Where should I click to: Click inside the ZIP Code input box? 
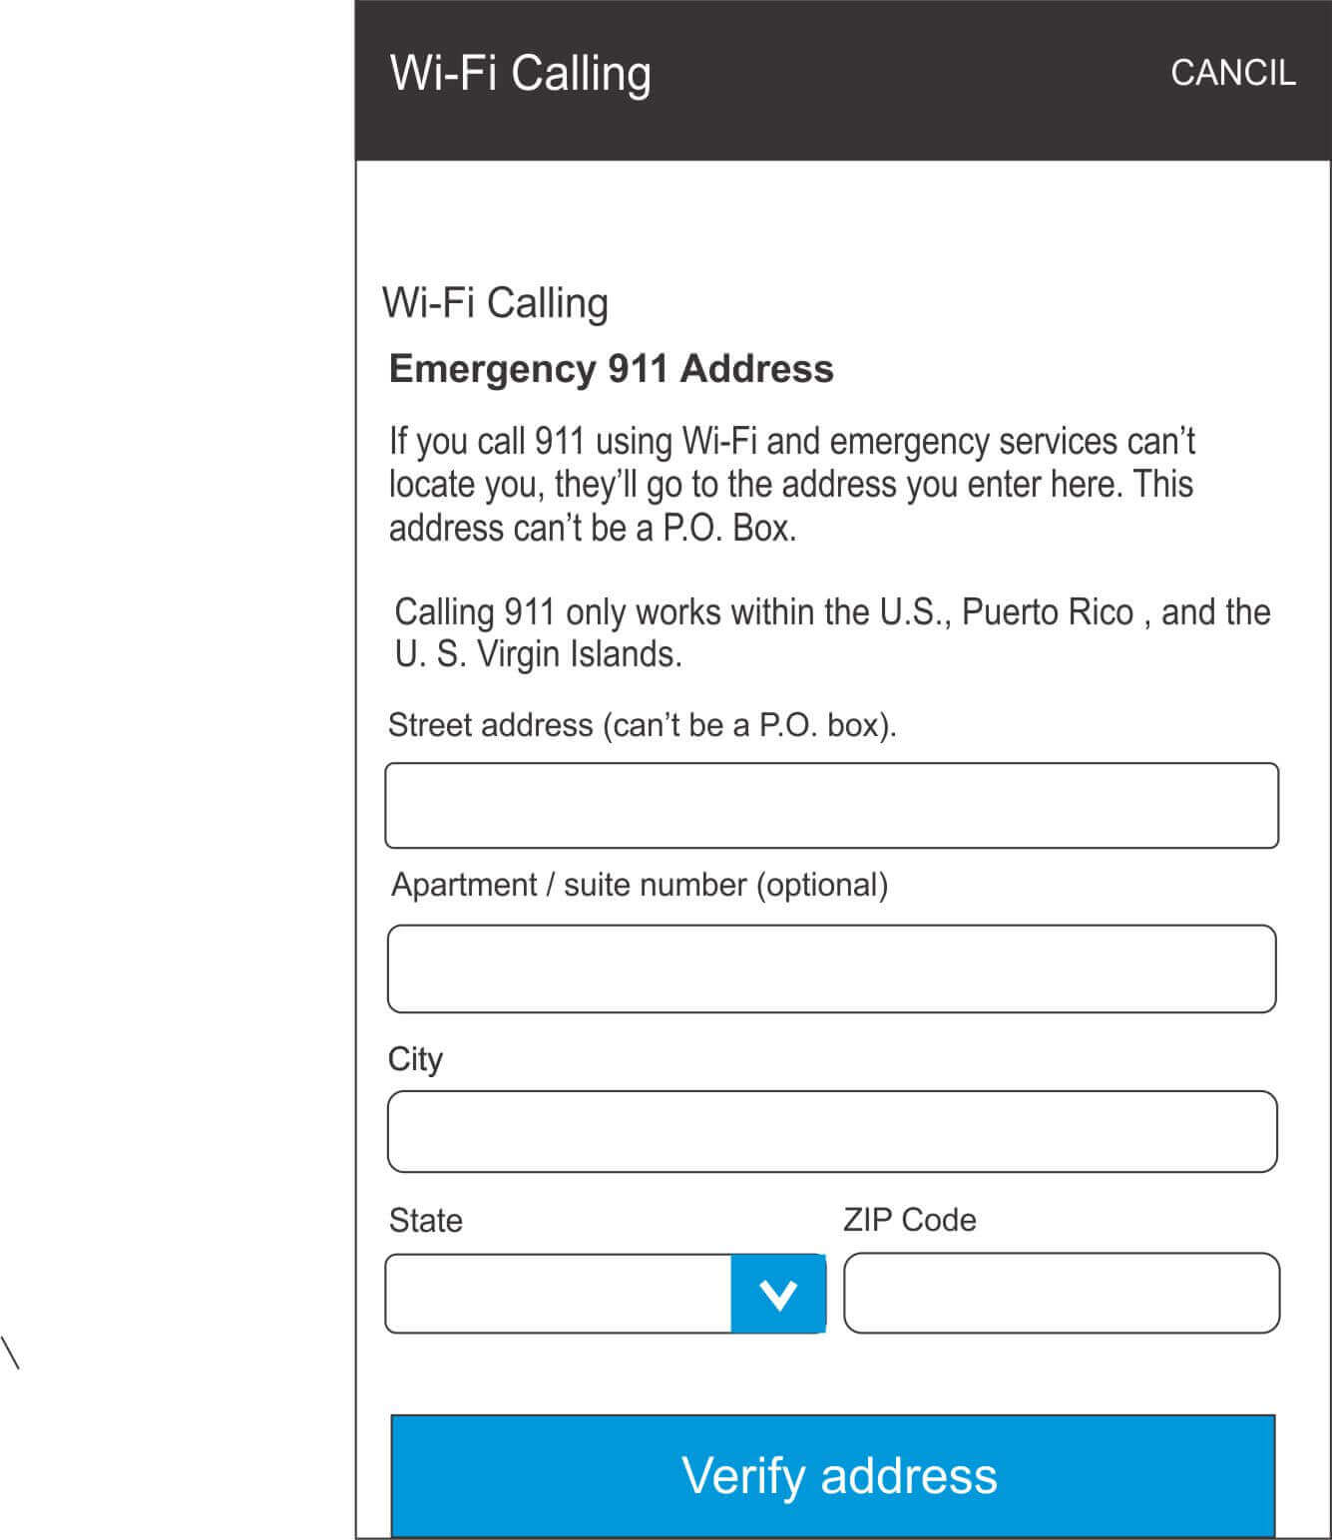point(1061,1293)
